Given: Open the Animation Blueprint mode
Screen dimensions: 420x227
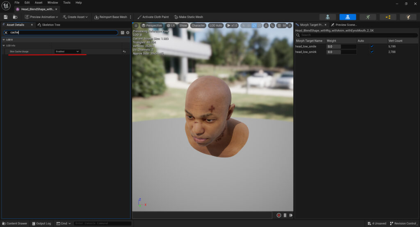Looking at the screenshot, I should point(388,17).
